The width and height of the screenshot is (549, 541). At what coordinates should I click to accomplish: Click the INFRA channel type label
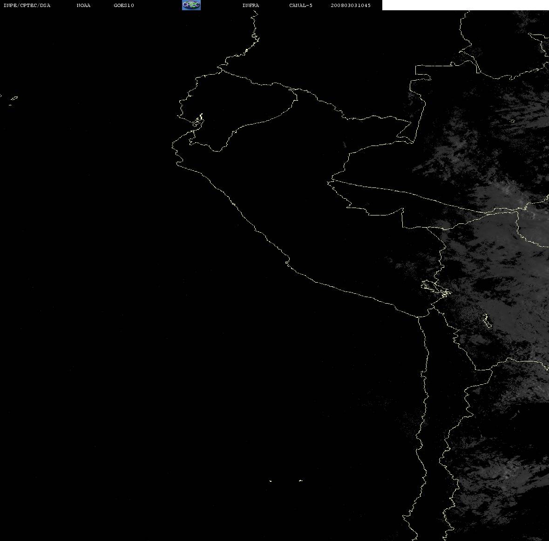click(x=251, y=5)
